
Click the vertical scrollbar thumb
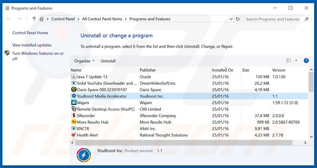click(x=311, y=82)
